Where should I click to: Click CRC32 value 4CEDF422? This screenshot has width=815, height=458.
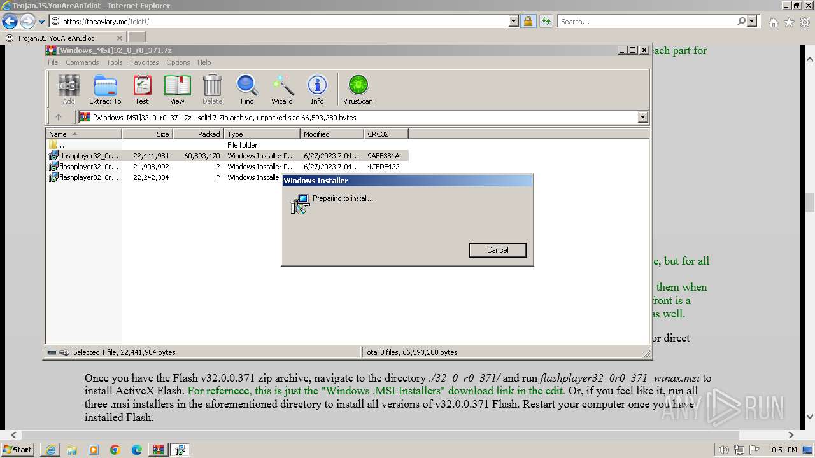tap(383, 167)
